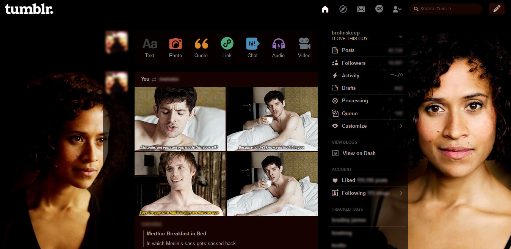The height and width of the screenshot is (249, 511).
Task: Click the 'Merthur Breakfast in Bed' title
Action: [176, 233]
